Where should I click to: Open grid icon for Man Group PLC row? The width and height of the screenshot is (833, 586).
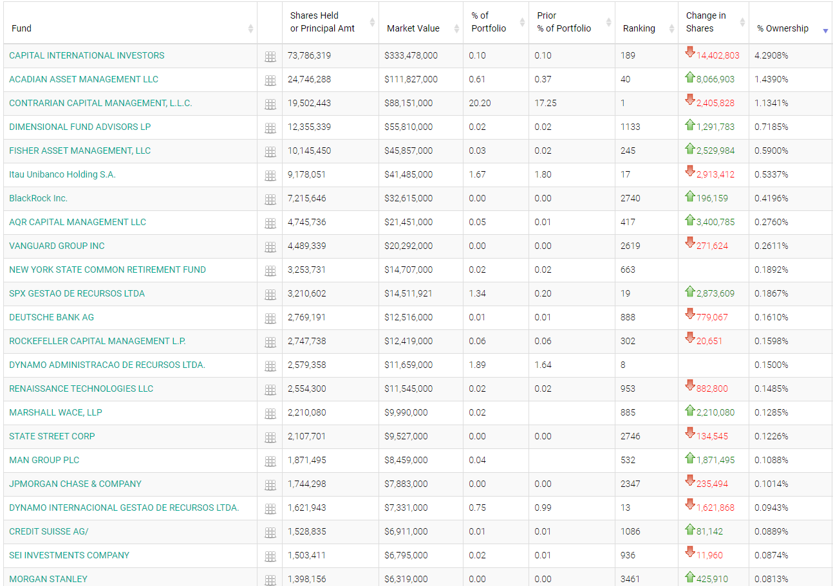pyautogui.click(x=270, y=461)
